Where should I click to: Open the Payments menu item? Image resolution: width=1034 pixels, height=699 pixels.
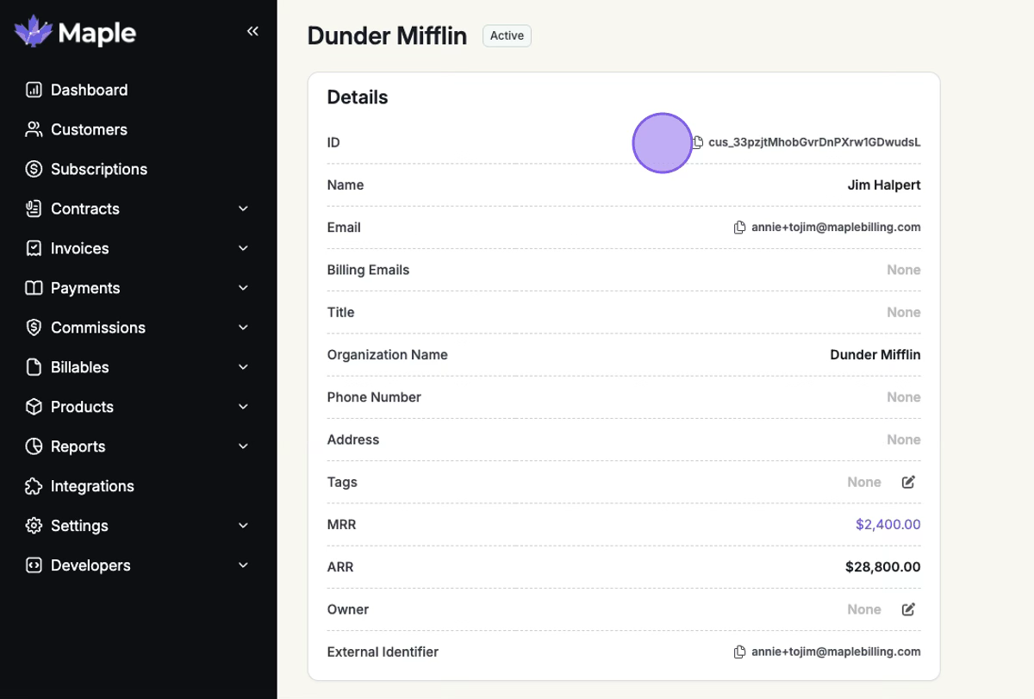tap(84, 288)
